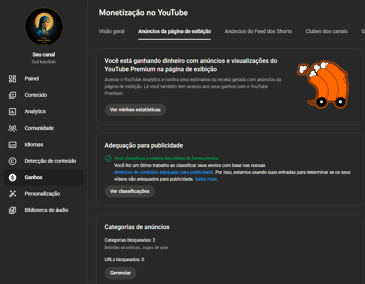Select Ganhos in the sidebar

tap(44, 178)
